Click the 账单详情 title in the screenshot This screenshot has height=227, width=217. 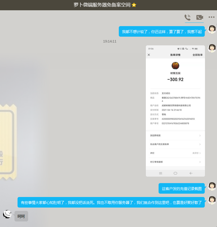point(175,55)
